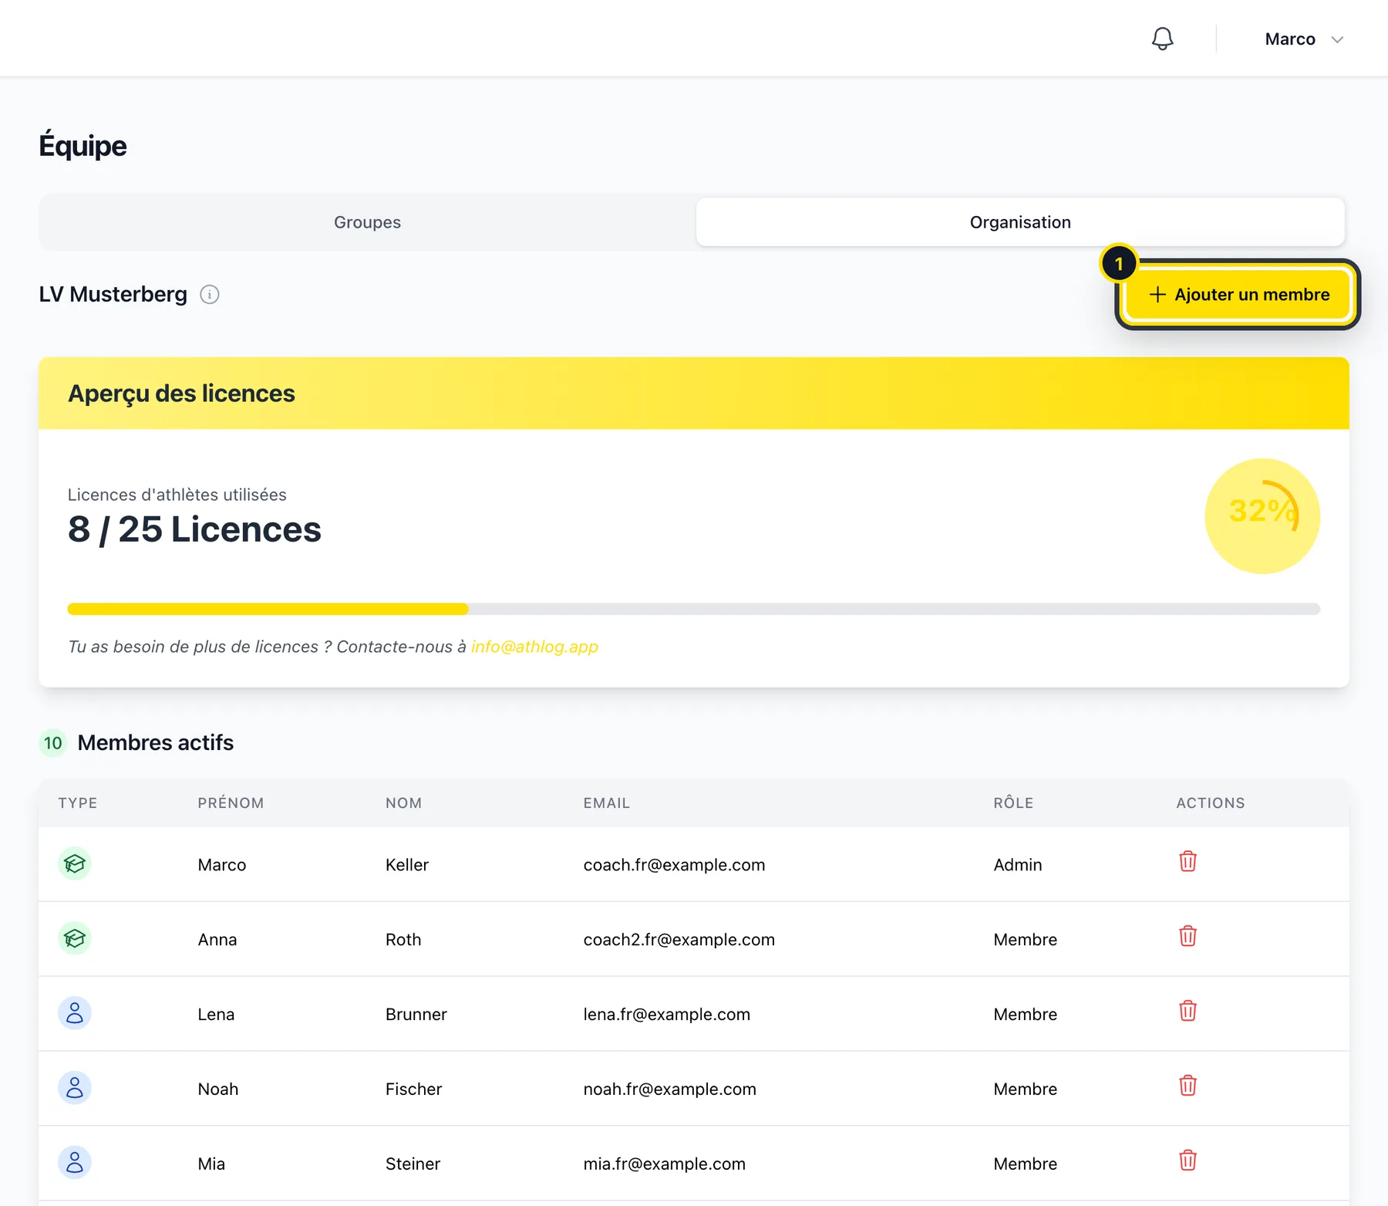The width and height of the screenshot is (1388, 1206).
Task: Click the athlete type icon for Lena
Action: (75, 1013)
